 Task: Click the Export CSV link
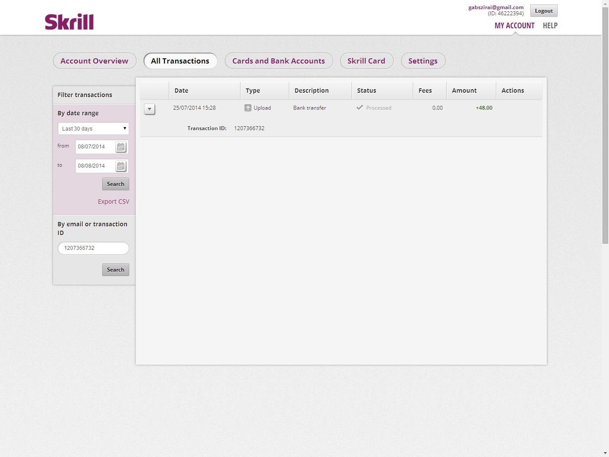(114, 202)
